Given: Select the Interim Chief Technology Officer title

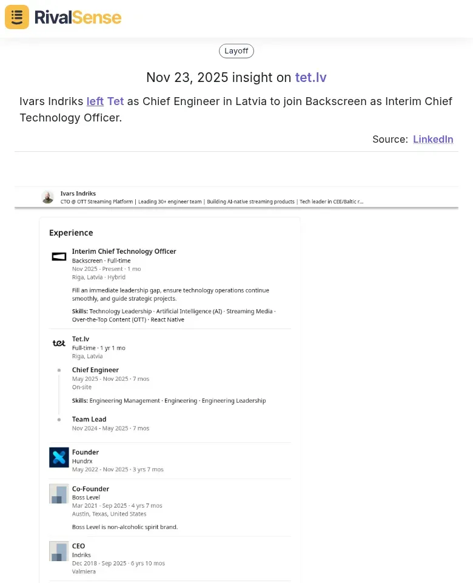Looking at the screenshot, I should [124, 251].
